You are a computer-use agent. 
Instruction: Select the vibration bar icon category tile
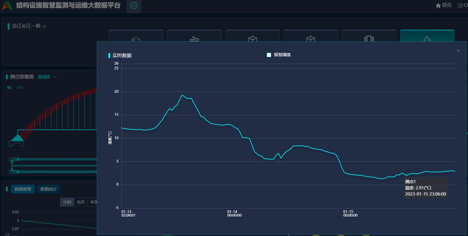(369, 38)
